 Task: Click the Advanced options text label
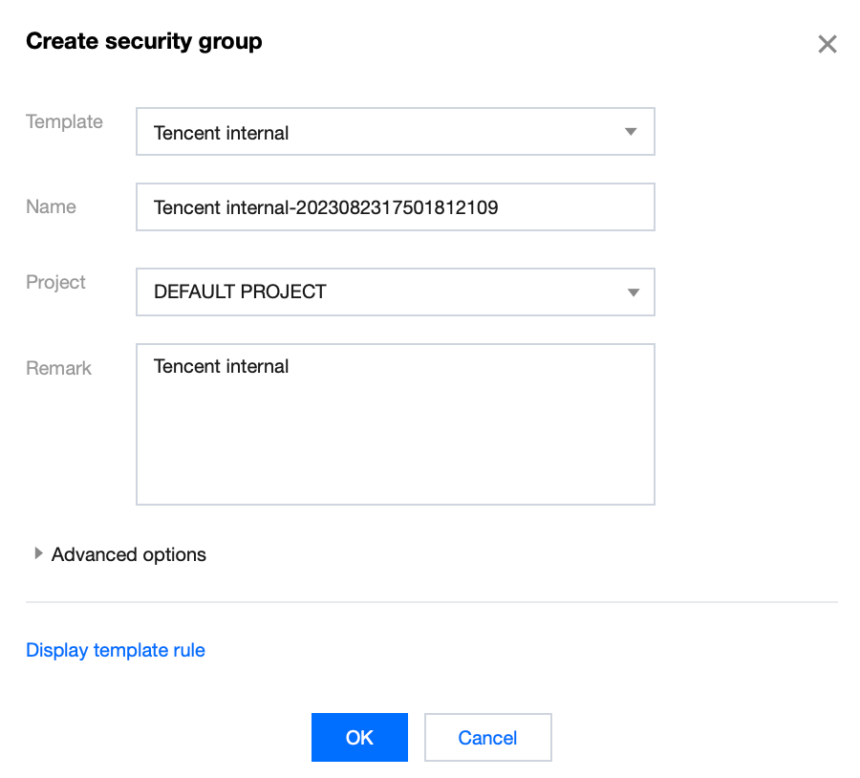pos(129,554)
